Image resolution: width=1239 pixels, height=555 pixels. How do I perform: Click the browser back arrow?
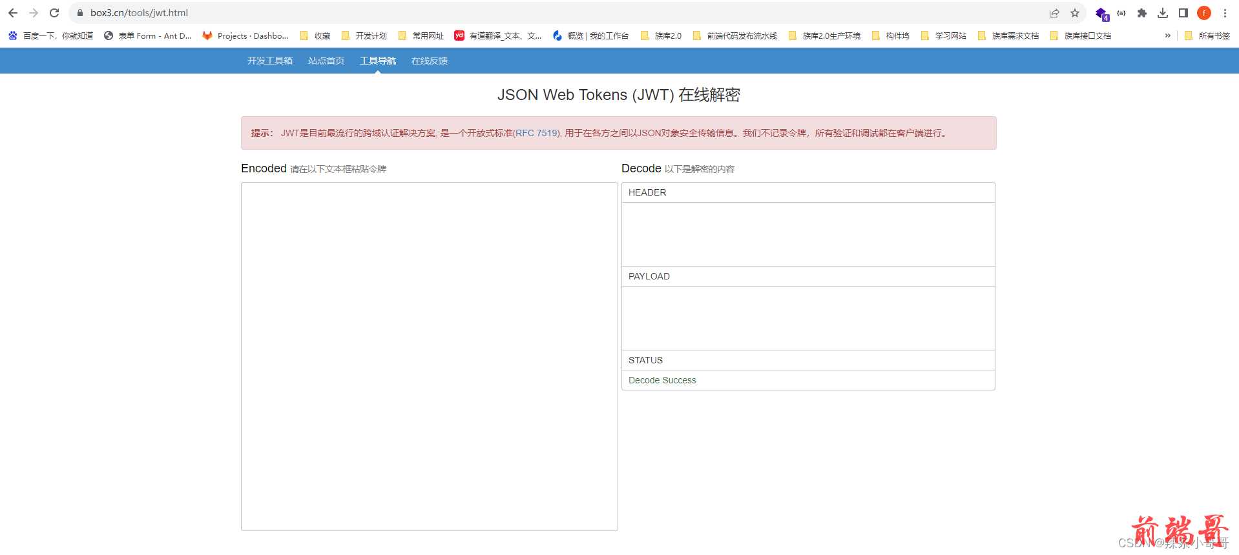[13, 13]
